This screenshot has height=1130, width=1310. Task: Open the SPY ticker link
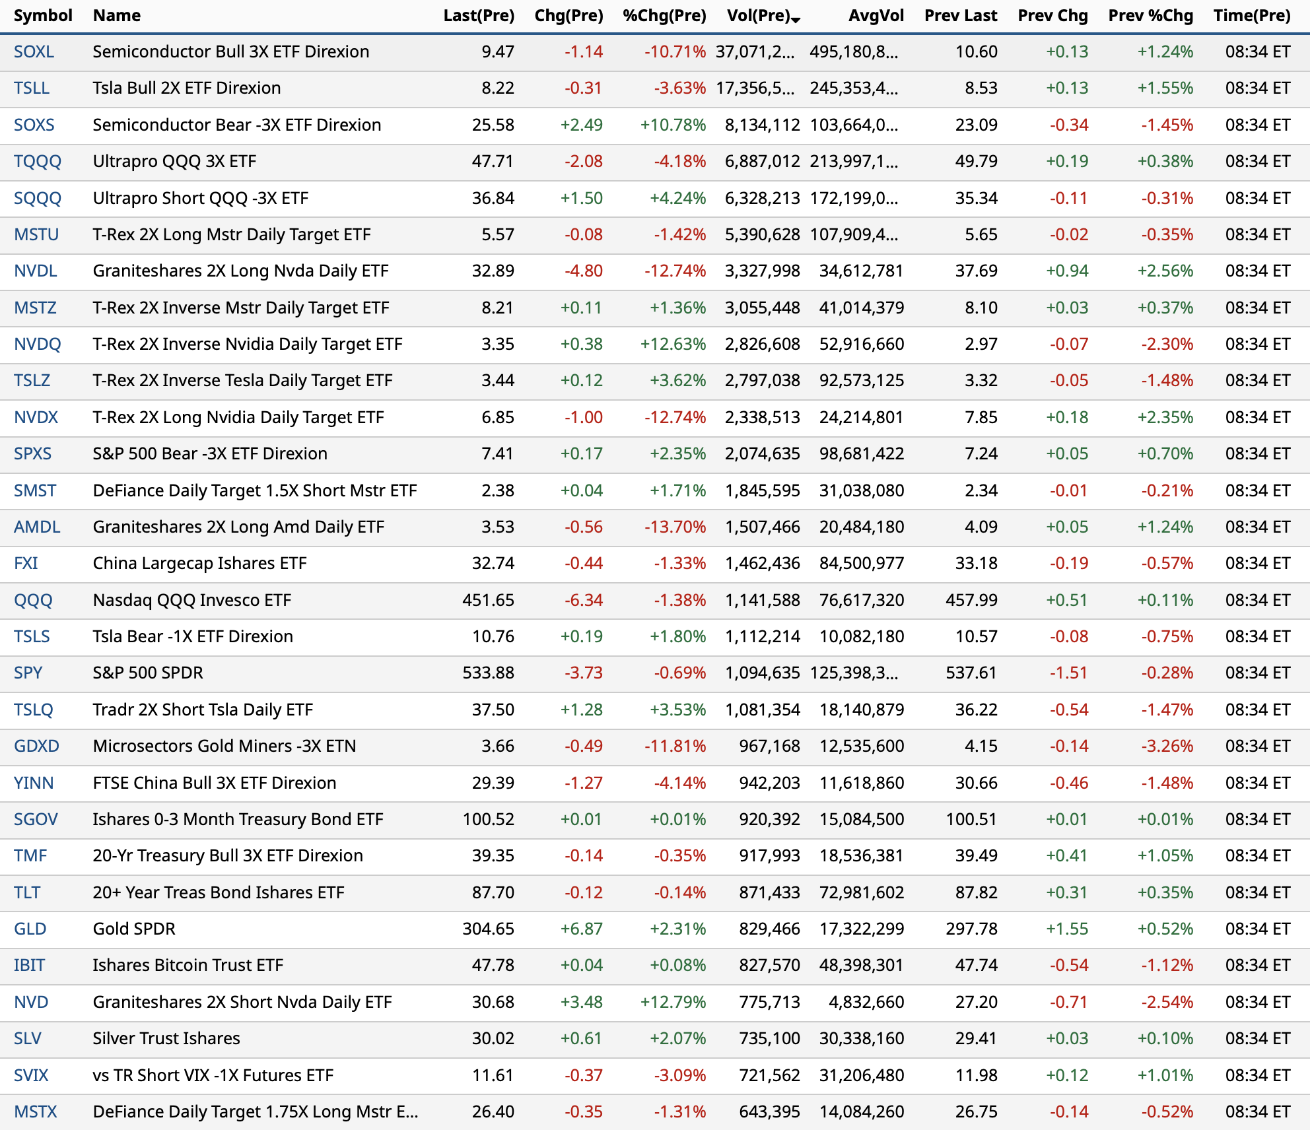(28, 673)
